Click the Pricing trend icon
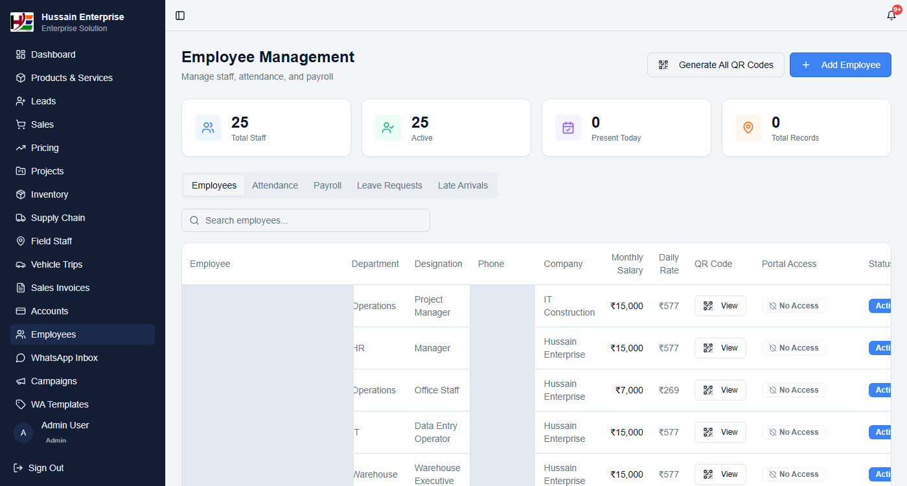Image resolution: width=907 pixels, height=486 pixels. point(21,148)
